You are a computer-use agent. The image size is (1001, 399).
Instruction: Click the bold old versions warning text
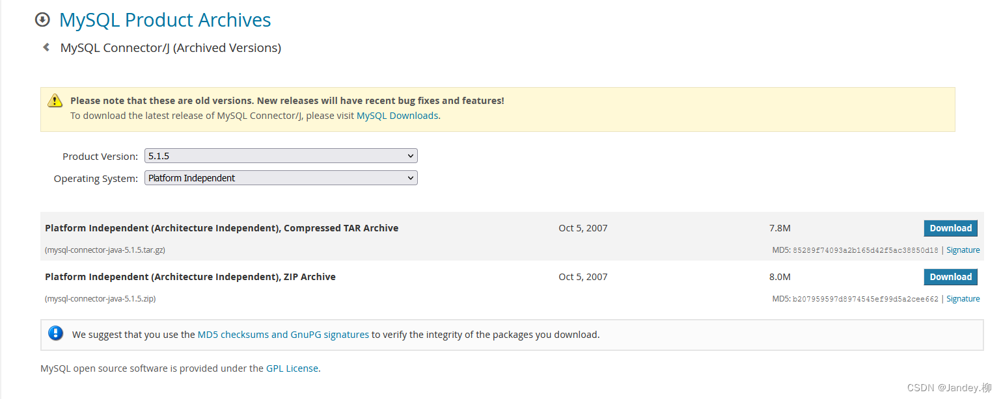pyautogui.click(x=287, y=101)
